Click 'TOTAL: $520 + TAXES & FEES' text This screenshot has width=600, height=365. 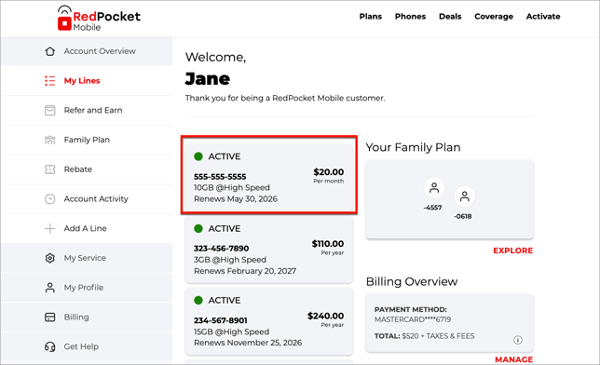[x=424, y=336]
